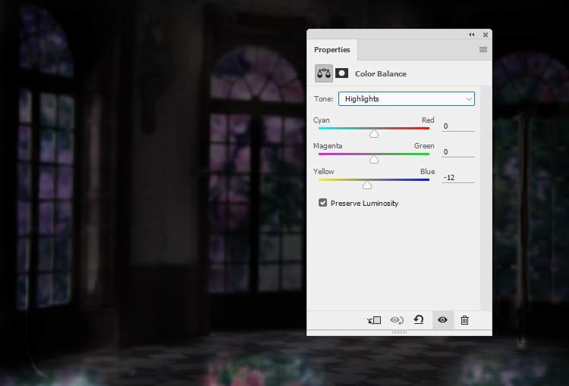This screenshot has height=386, width=569.
Task: Click the Blue label
Action: point(427,171)
